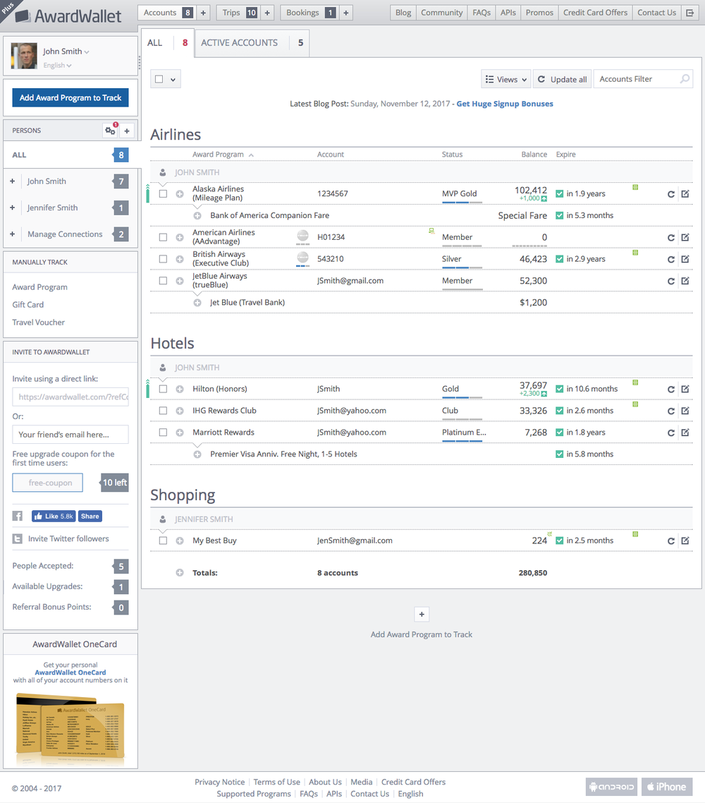Expand the Bank of America Companion Fare row
The width and height of the screenshot is (705, 803).
click(197, 216)
